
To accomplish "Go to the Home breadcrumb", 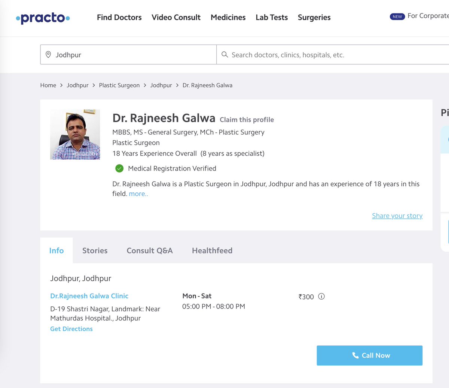I will click(x=48, y=85).
